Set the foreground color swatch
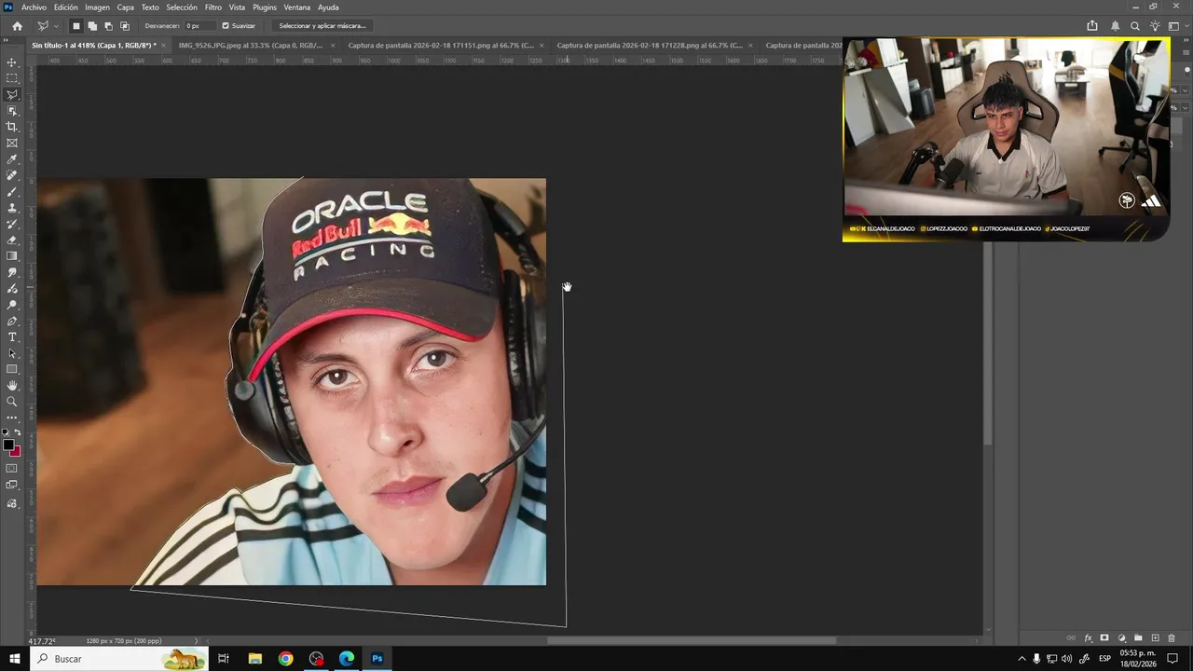The height and width of the screenshot is (671, 1193). click(x=8, y=445)
